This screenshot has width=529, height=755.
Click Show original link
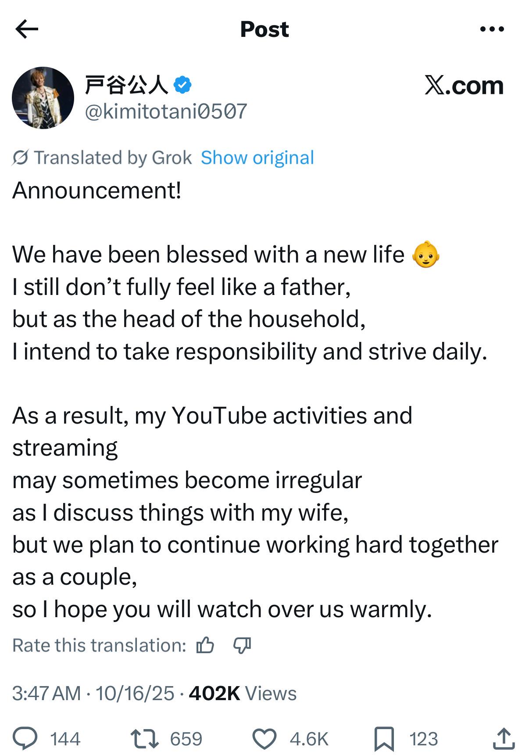click(257, 158)
